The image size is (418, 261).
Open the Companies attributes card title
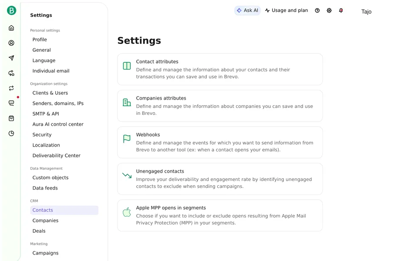point(161,98)
